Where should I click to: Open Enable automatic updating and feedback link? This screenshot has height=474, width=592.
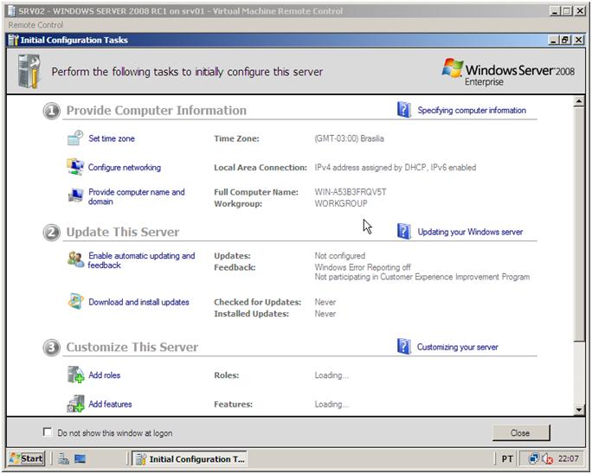[141, 260]
